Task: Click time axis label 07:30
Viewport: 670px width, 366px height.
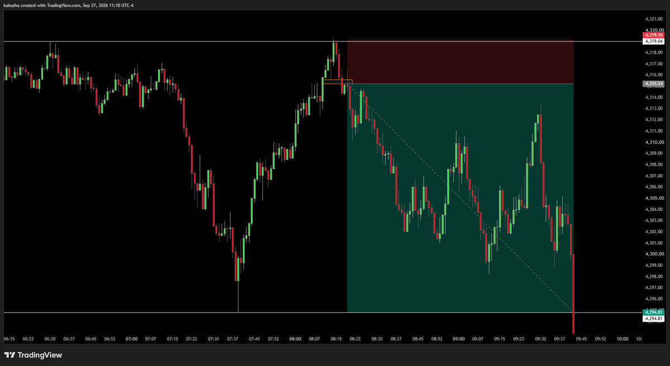Action: coord(213,339)
